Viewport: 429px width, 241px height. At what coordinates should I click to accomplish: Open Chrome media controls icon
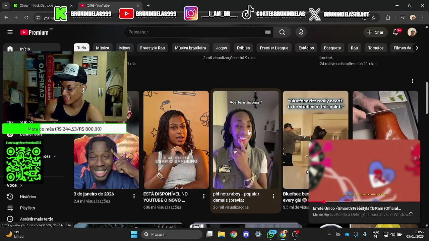coord(403,17)
